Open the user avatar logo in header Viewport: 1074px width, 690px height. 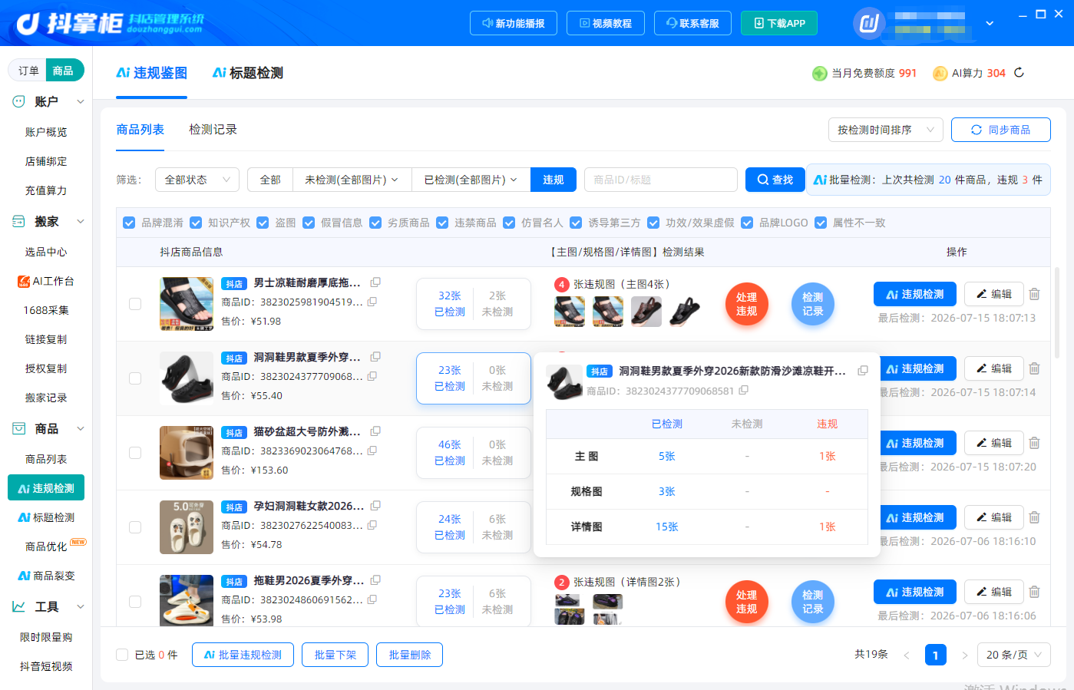pyautogui.click(x=869, y=23)
